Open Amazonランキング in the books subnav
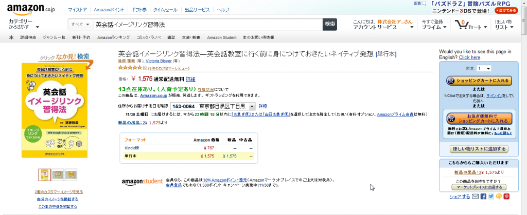 [113, 37]
